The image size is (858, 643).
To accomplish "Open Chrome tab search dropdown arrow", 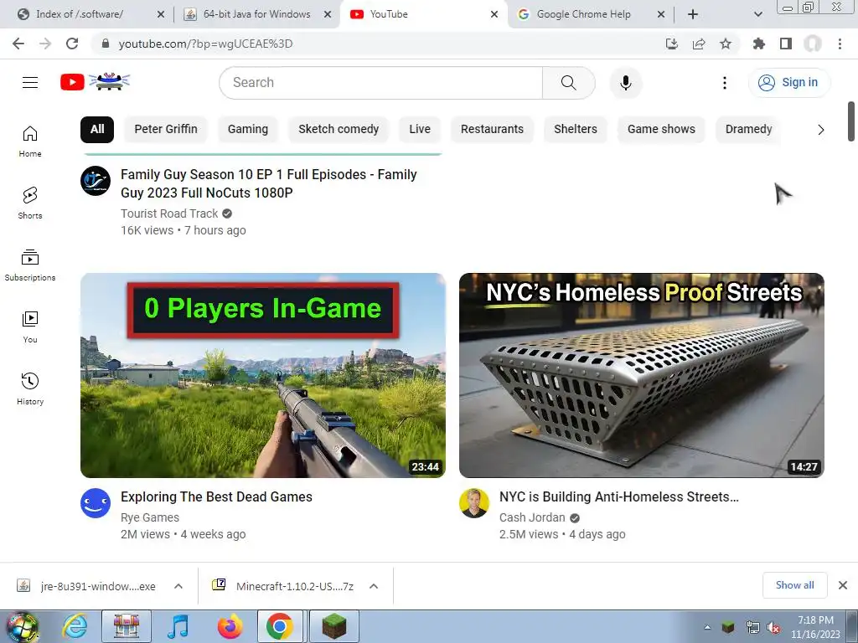I will point(757,14).
